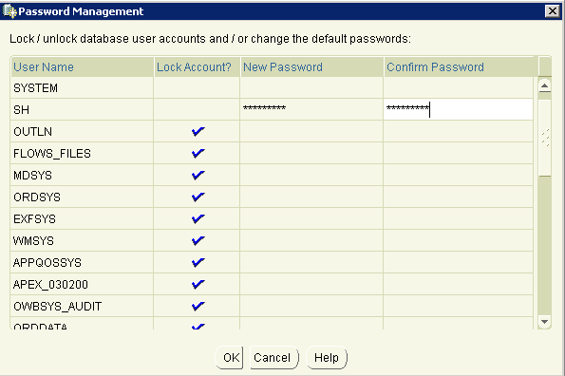Toggle lock checkmark for EXFSYS row

tap(198, 219)
